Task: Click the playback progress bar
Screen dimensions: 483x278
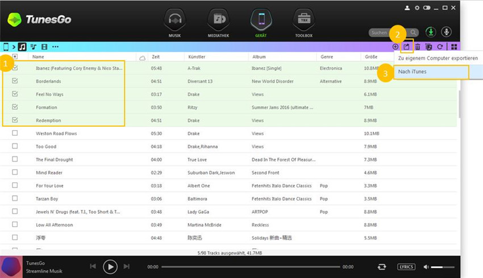Action: coord(251,267)
